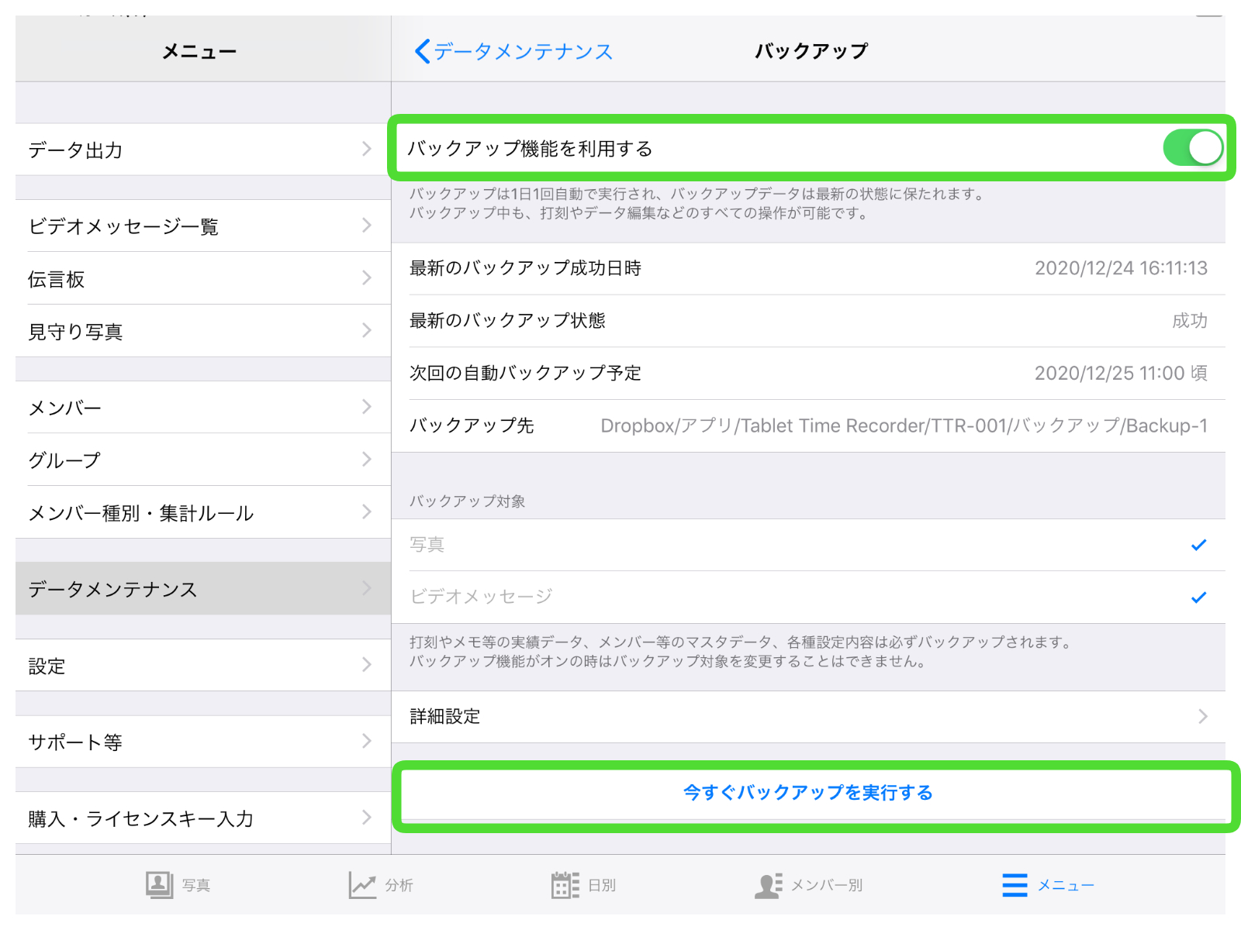
Task: Tap the 日別 calendar icon
Action: click(x=565, y=884)
